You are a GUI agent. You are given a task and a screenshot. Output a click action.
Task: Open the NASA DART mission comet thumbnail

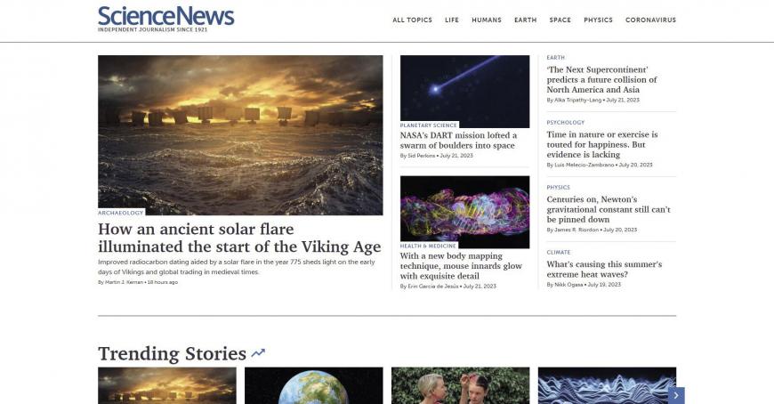tap(464, 92)
